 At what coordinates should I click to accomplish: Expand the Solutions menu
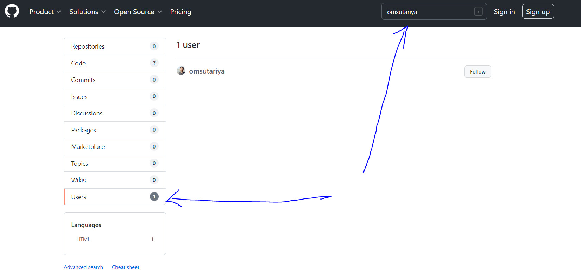tap(87, 12)
